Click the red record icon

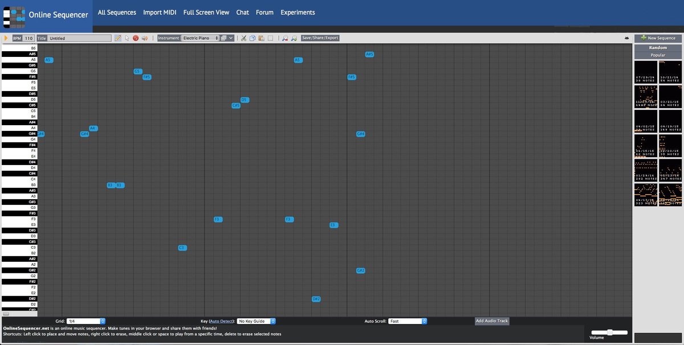coord(136,38)
